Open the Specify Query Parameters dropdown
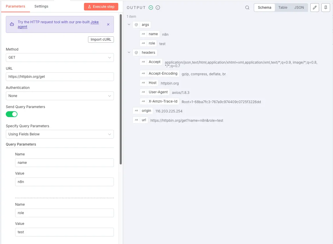 60,134
